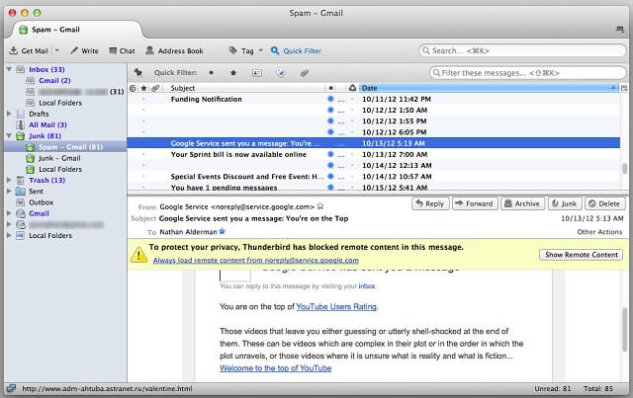Toggle read dot on Funding Notification row

click(330, 99)
